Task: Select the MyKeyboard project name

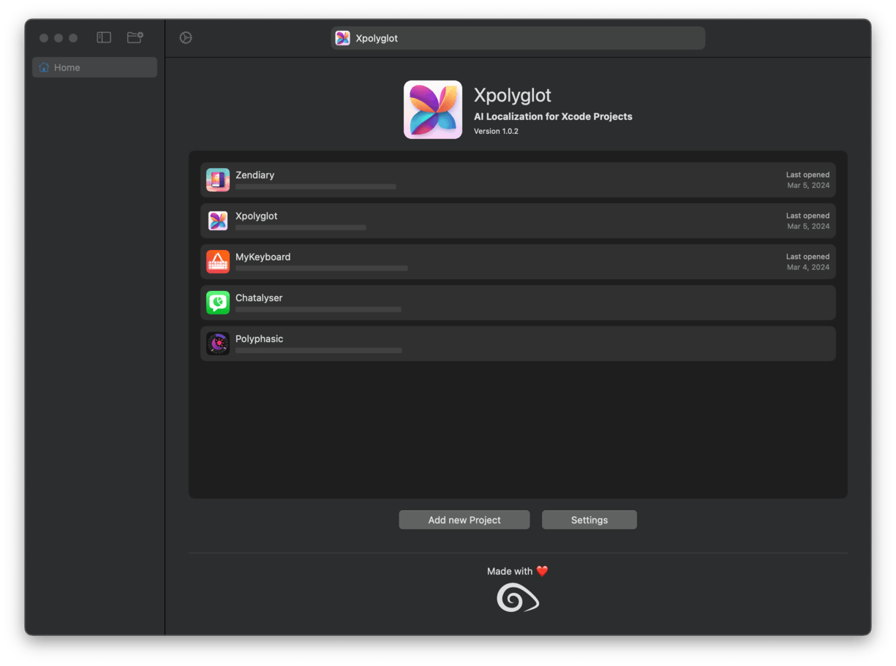Action: pos(263,257)
